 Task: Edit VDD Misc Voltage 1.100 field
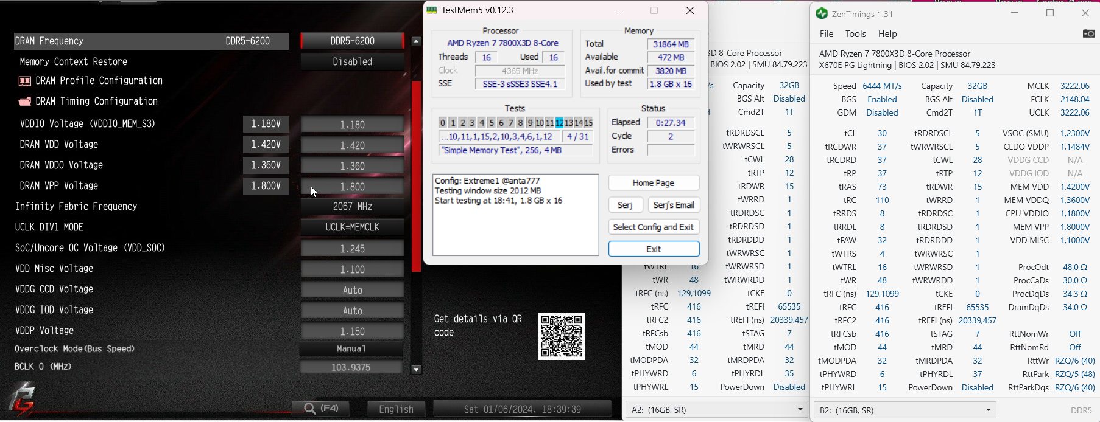coord(353,269)
